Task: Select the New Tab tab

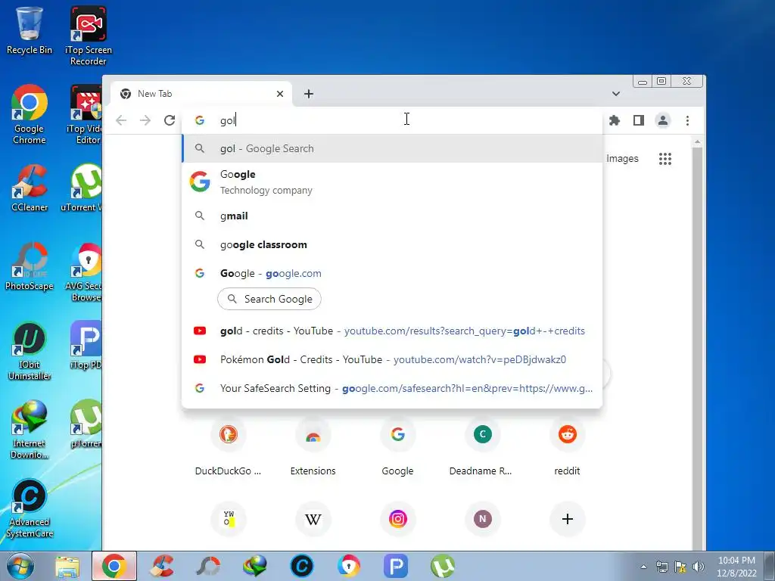Action: point(200,94)
